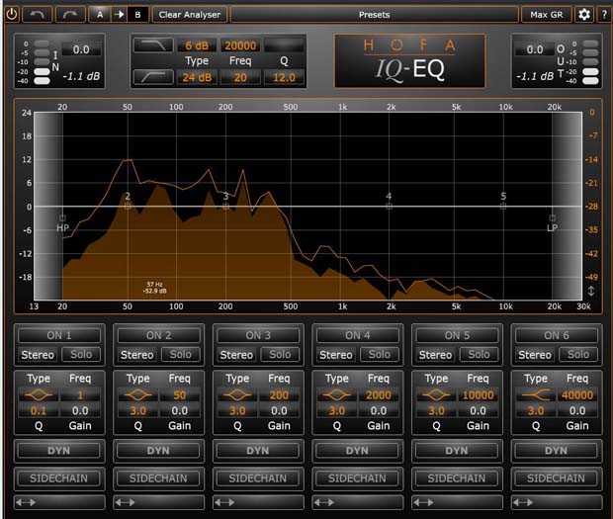The height and width of the screenshot is (519, 613).
Task: Click the analyser range up-down arrow icon
Action: click(591, 291)
